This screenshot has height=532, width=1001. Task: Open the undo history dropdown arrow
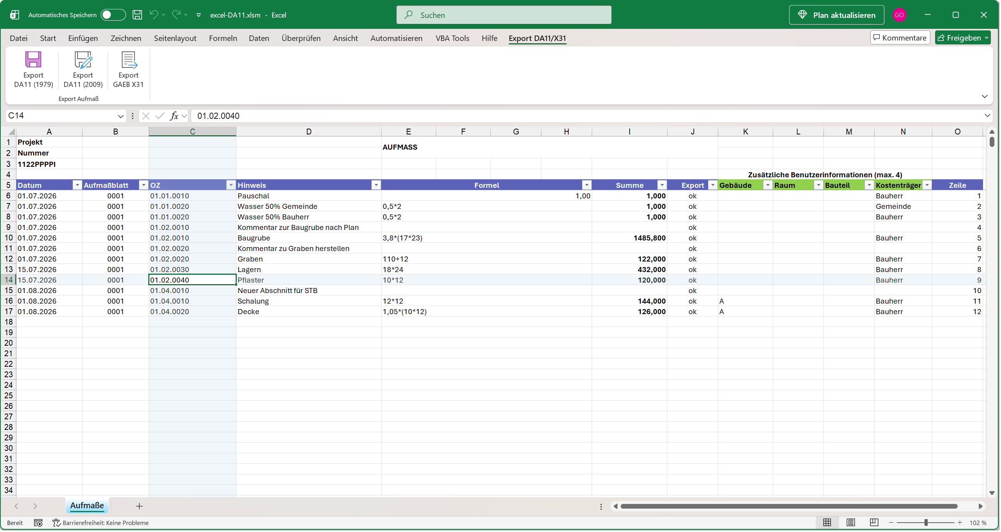(163, 15)
